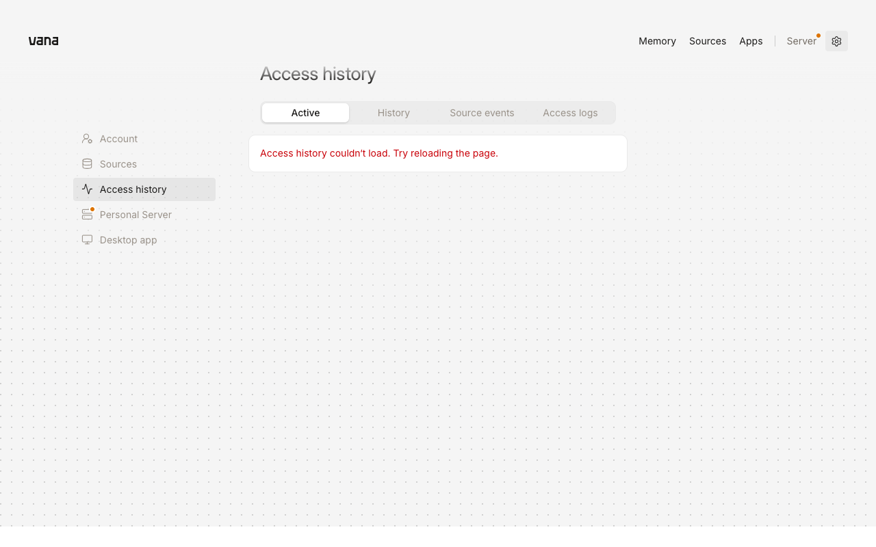The height and width of the screenshot is (547, 876).
Task: Click the Desktop app monitor icon
Action: click(x=87, y=240)
